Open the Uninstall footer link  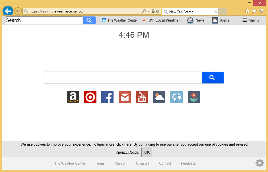(142, 163)
